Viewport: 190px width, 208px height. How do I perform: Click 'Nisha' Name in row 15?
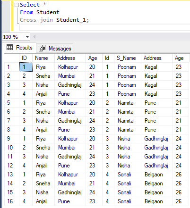(42, 192)
